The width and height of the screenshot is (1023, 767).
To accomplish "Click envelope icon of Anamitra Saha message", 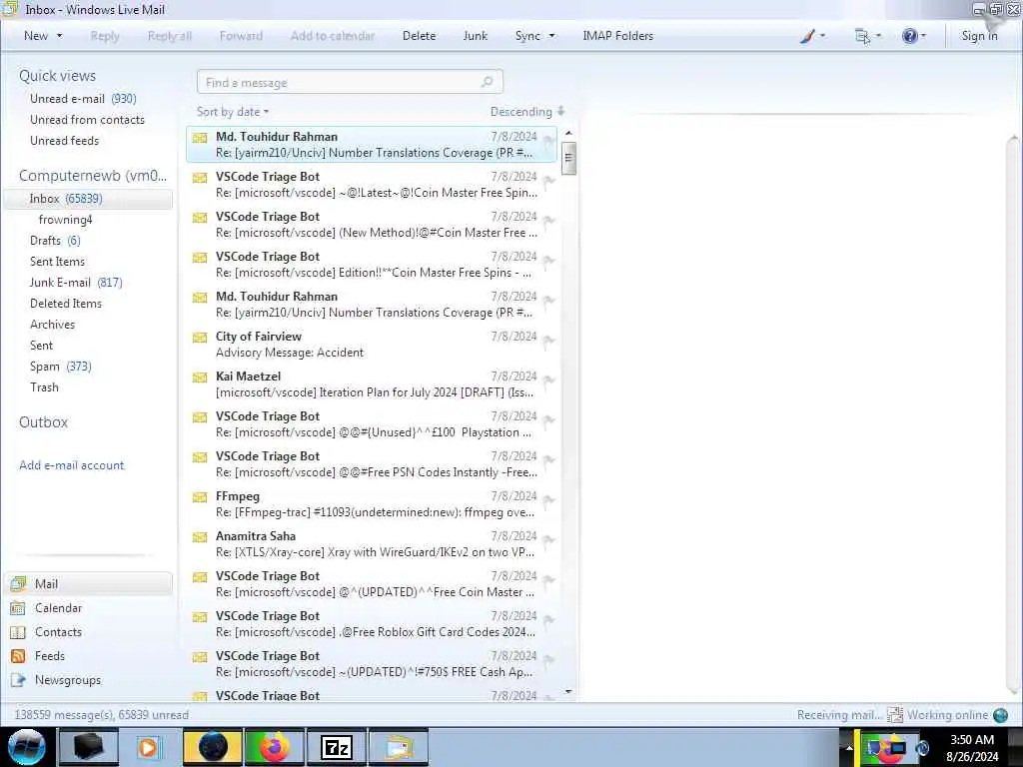I will click(200, 537).
